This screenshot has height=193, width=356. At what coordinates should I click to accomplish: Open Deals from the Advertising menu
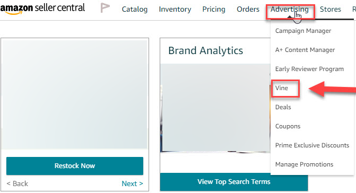(x=283, y=107)
